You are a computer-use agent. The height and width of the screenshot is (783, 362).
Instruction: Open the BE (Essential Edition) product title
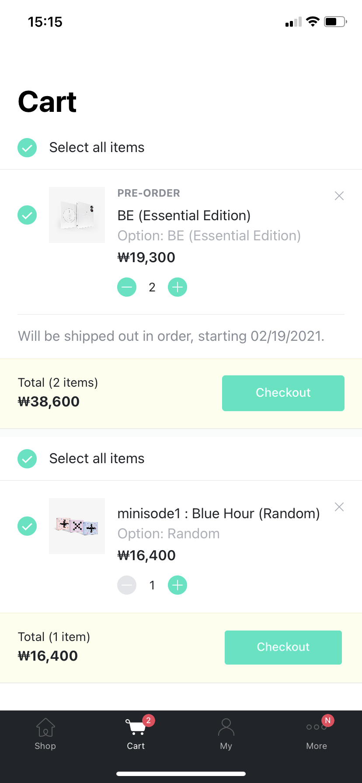pyautogui.click(x=184, y=215)
